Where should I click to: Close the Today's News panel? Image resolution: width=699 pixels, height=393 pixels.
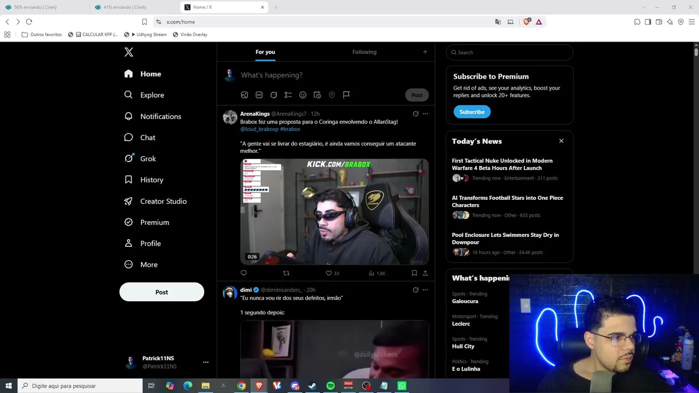(561, 141)
